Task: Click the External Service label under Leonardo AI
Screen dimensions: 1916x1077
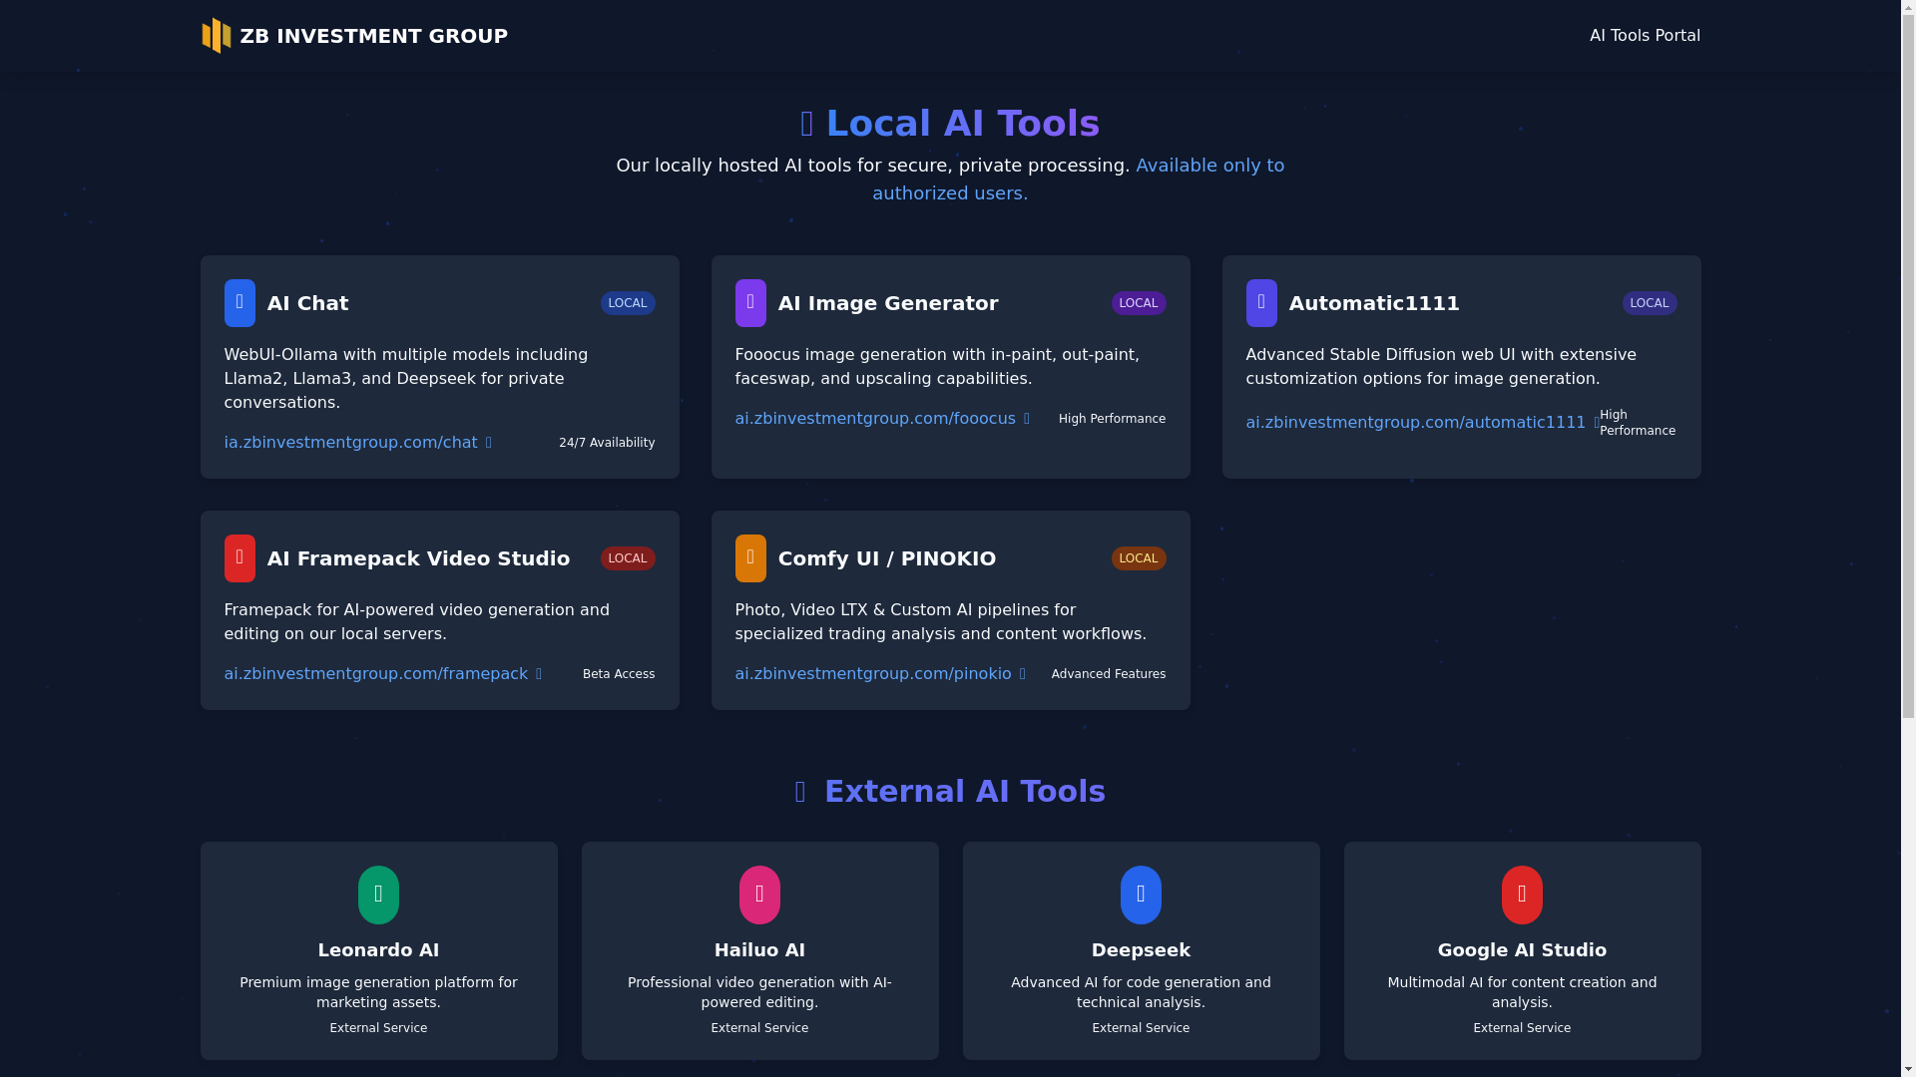Action: pos(378,1028)
